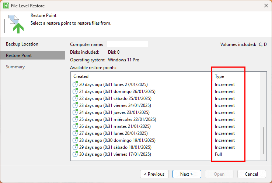Sort restore points by Created column

[81, 76]
